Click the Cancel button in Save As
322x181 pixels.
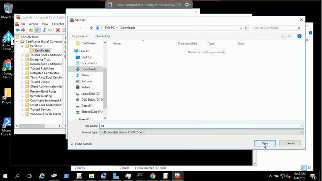pos(290,143)
